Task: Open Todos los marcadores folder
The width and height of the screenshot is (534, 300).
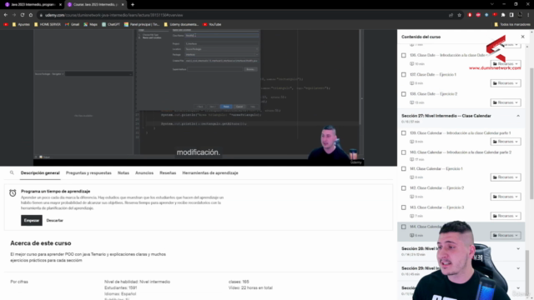Action: coord(512,24)
